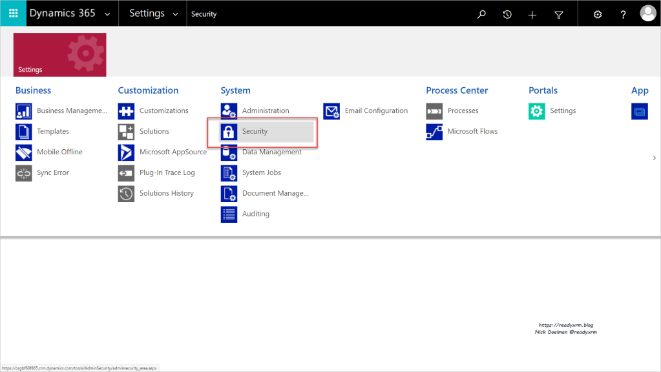Click the red Settings tile
This screenshot has width=661, height=372.
59,55
